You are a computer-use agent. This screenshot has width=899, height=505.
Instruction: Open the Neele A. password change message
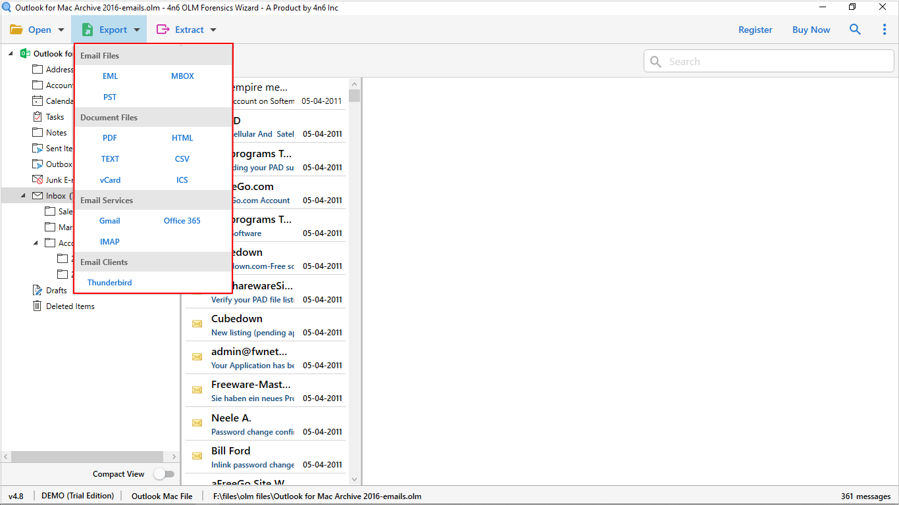pos(265,424)
